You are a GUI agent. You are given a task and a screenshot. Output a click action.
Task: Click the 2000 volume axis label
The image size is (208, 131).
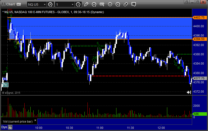197,106
